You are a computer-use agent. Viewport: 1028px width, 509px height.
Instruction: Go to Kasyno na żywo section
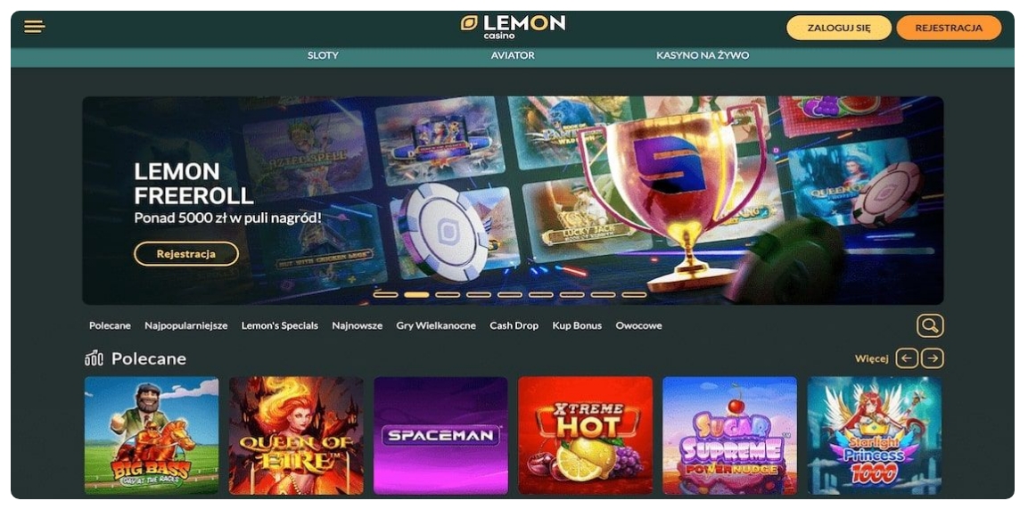coord(703,55)
